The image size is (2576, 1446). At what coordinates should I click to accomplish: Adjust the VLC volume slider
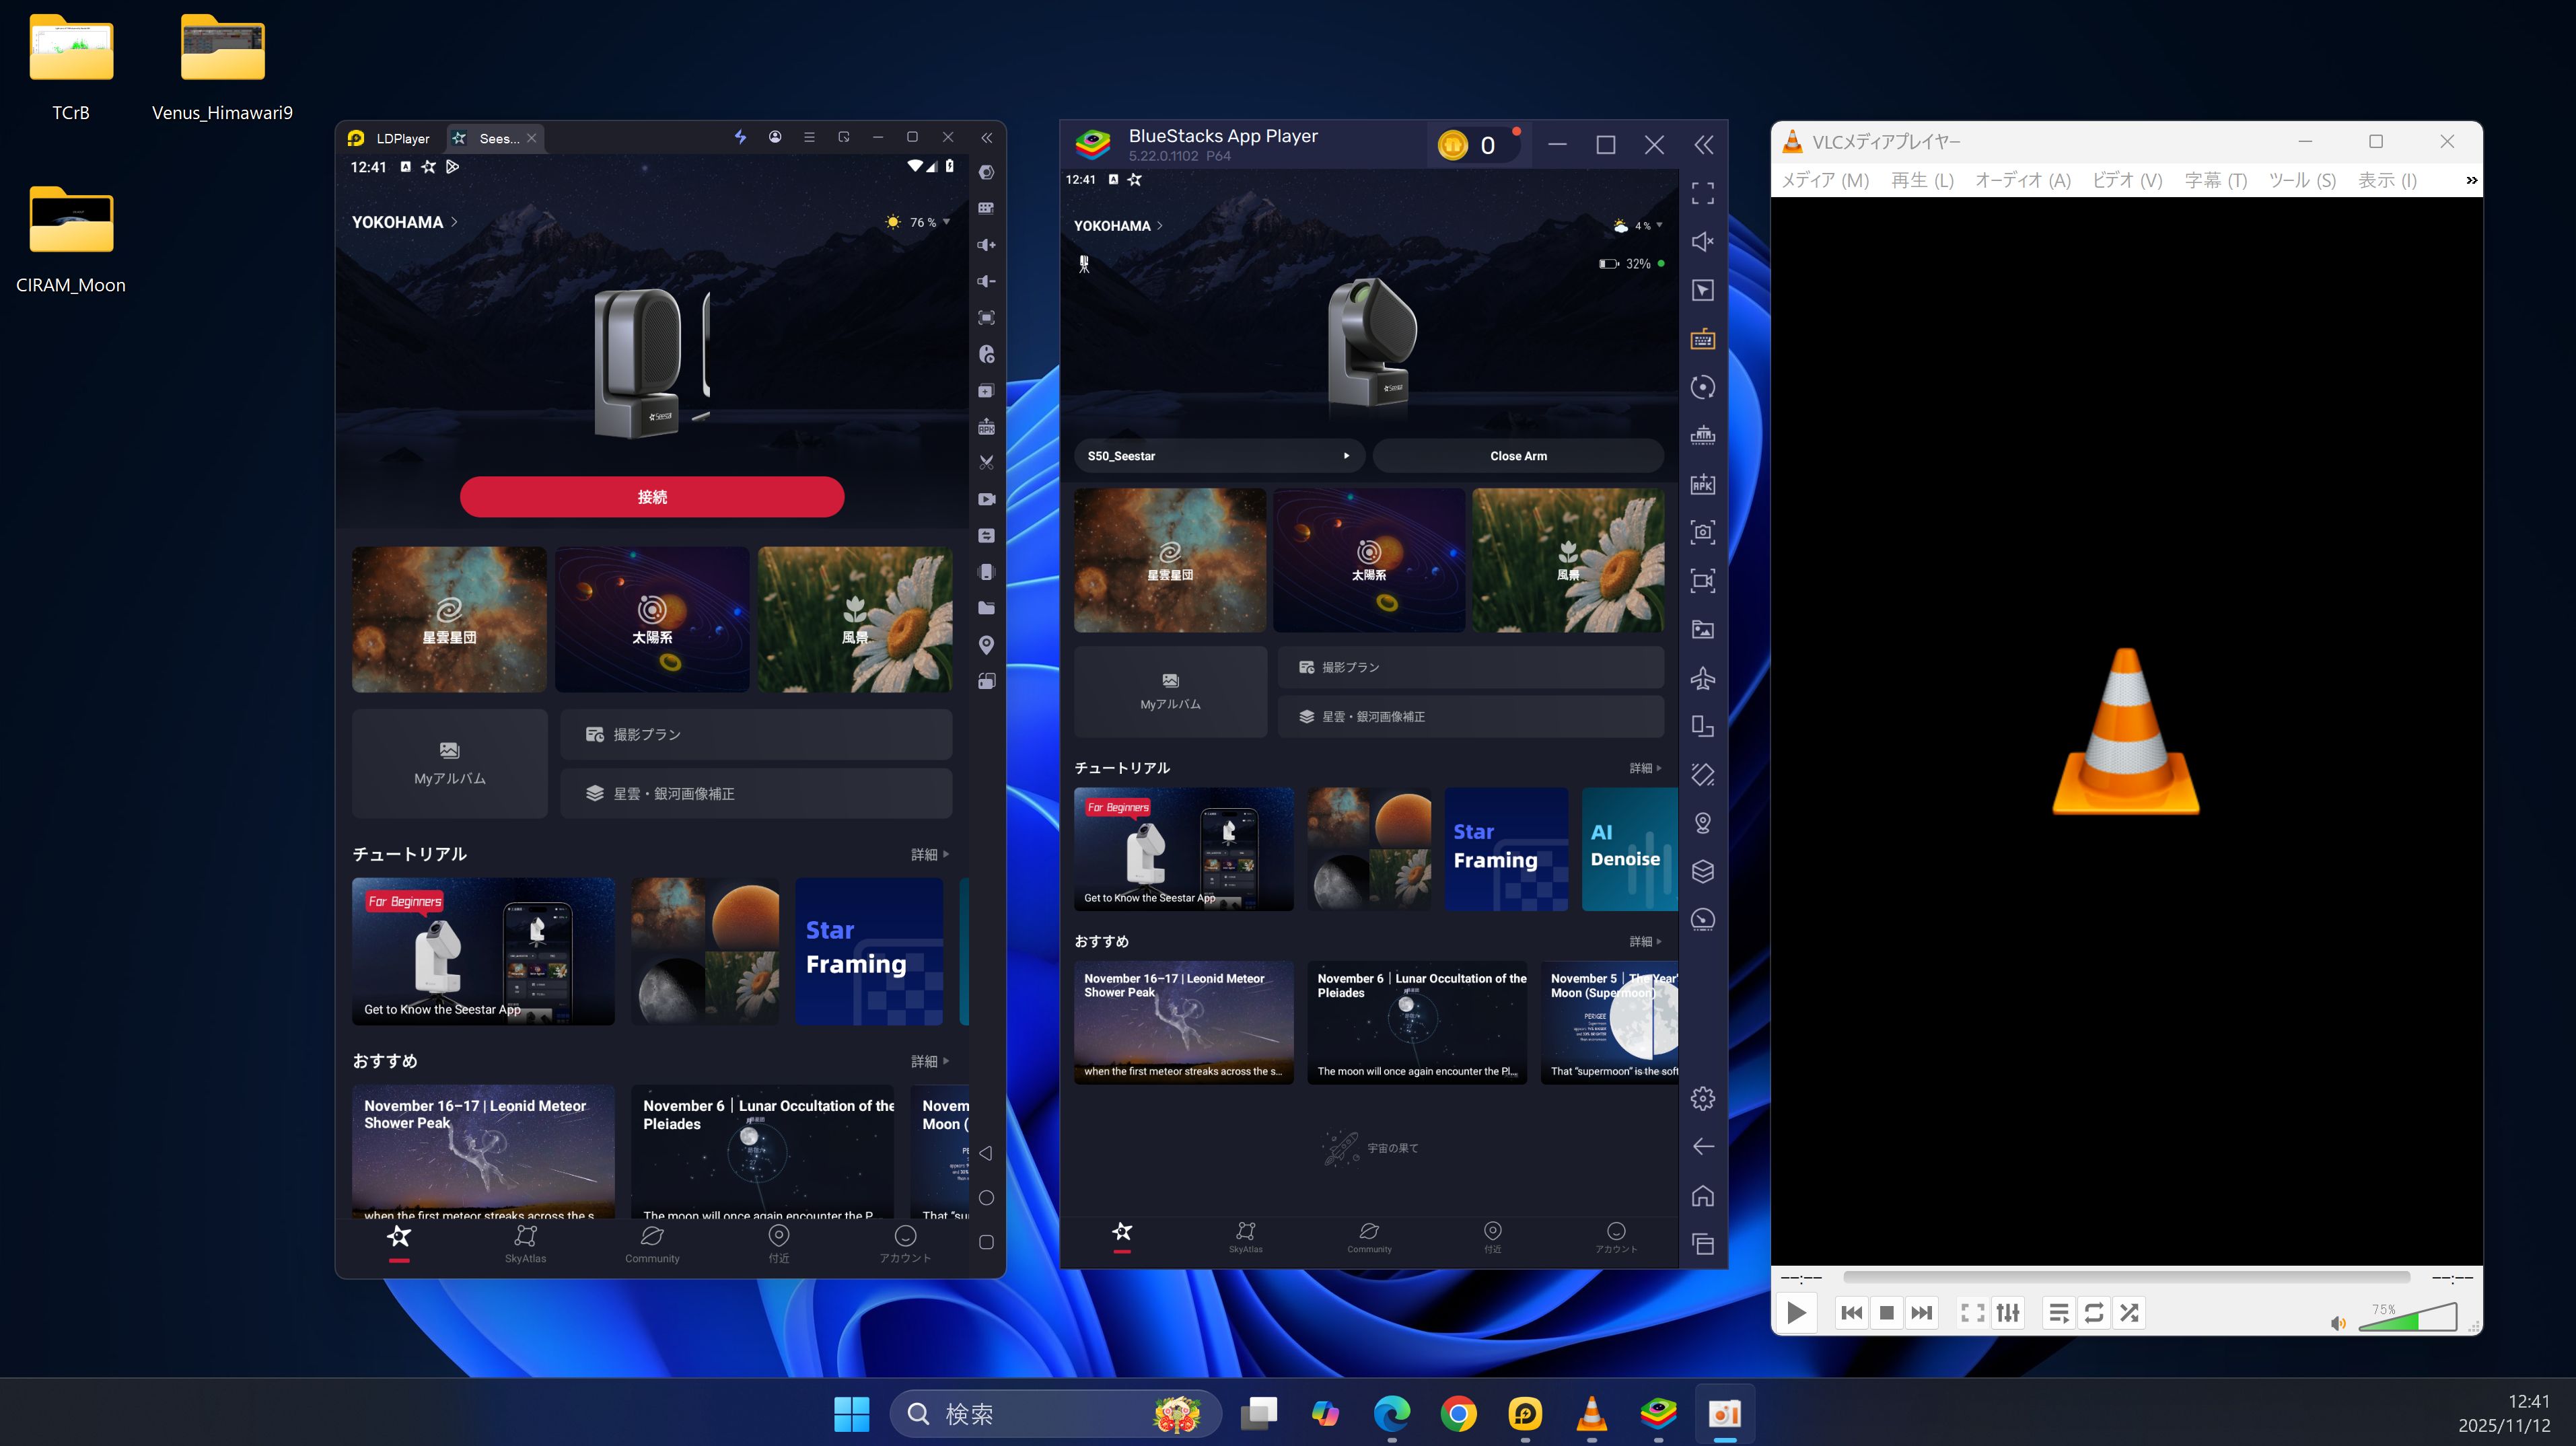pos(2407,1319)
